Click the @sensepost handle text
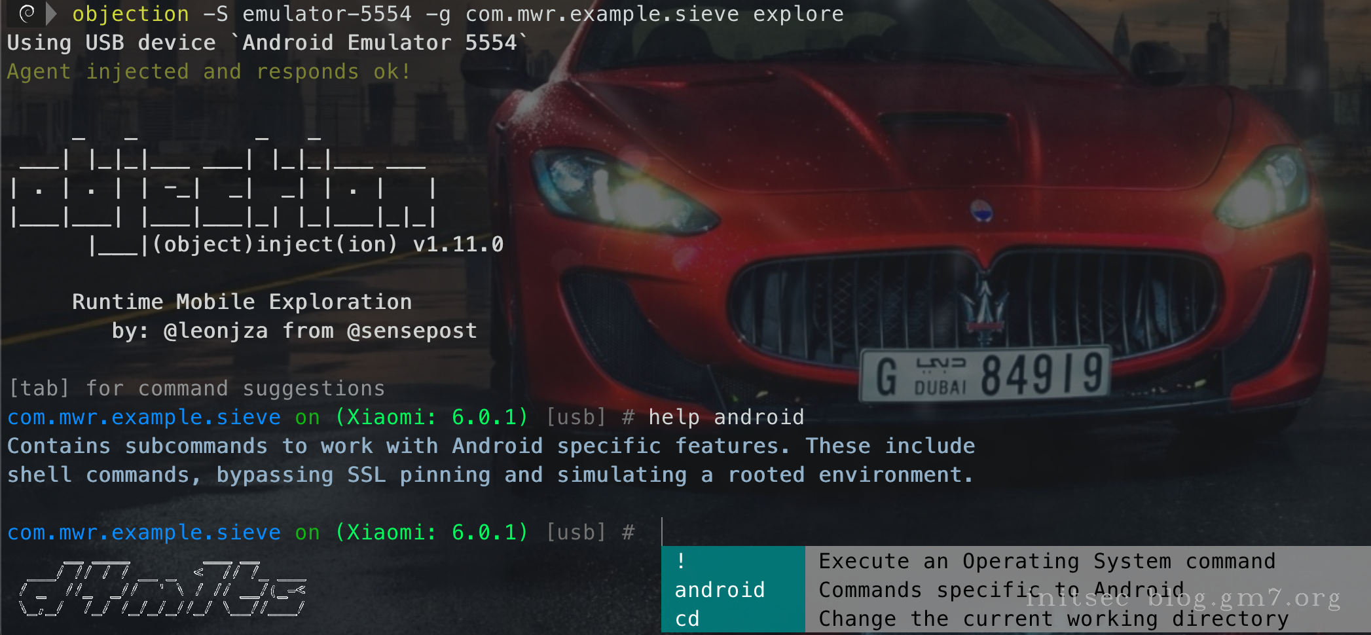The height and width of the screenshot is (635, 1371). point(412,331)
